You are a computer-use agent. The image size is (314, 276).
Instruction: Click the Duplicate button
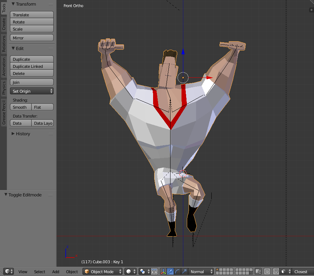coord(32,59)
